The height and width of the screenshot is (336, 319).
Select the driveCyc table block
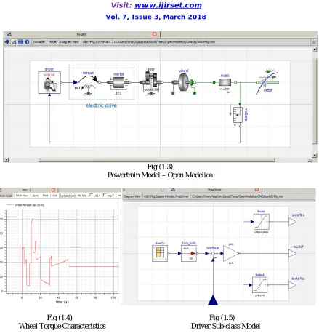pyautogui.click(x=160, y=253)
